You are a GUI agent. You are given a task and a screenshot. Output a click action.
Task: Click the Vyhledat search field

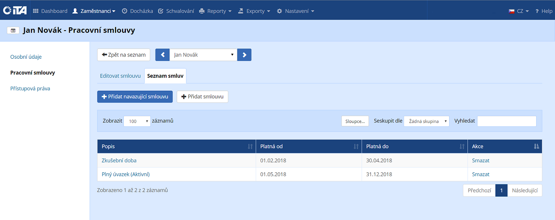[506, 121]
